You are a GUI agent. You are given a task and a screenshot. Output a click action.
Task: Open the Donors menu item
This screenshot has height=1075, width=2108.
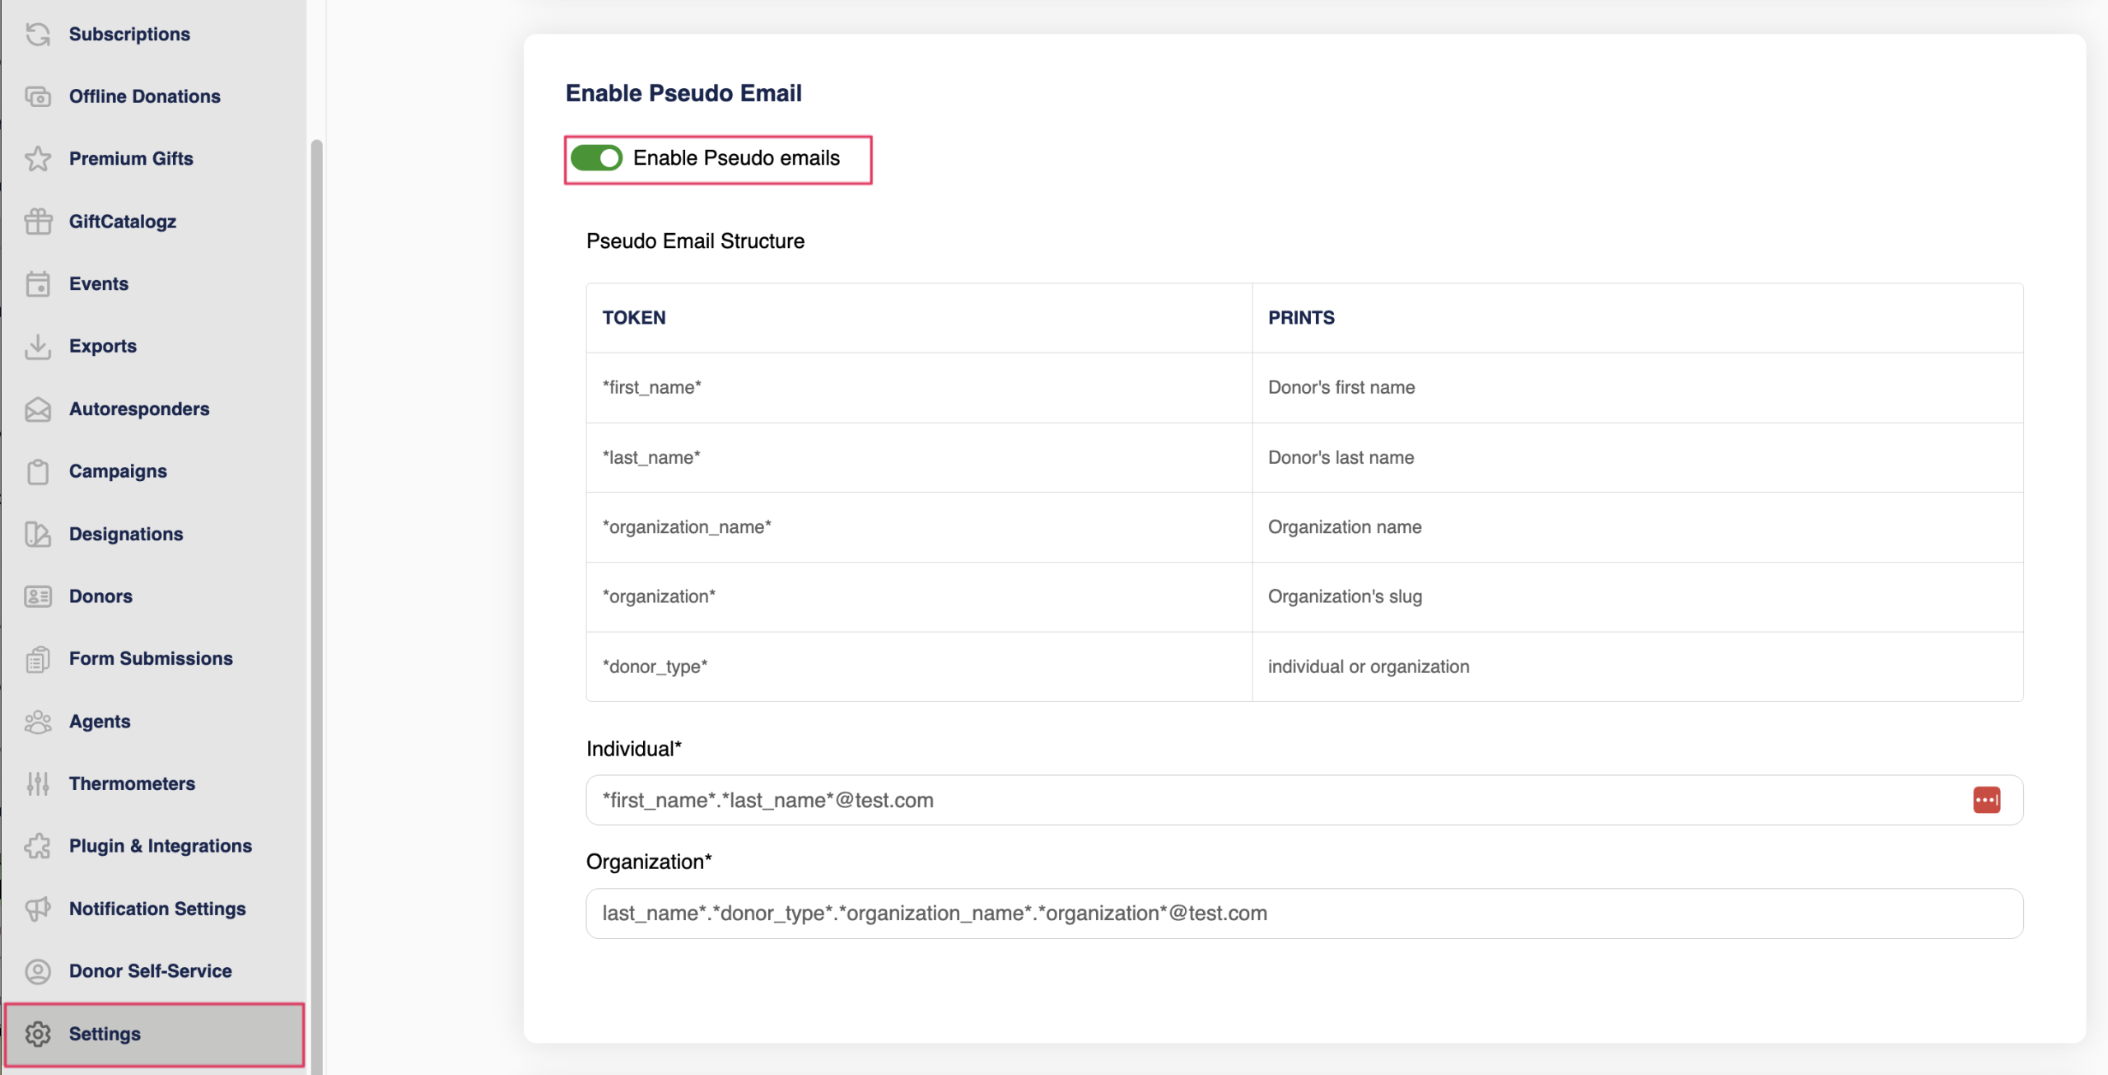(x=100, y=596)
